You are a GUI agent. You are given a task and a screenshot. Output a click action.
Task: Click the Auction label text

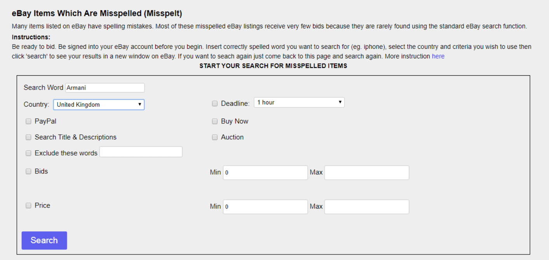[232, 137]
